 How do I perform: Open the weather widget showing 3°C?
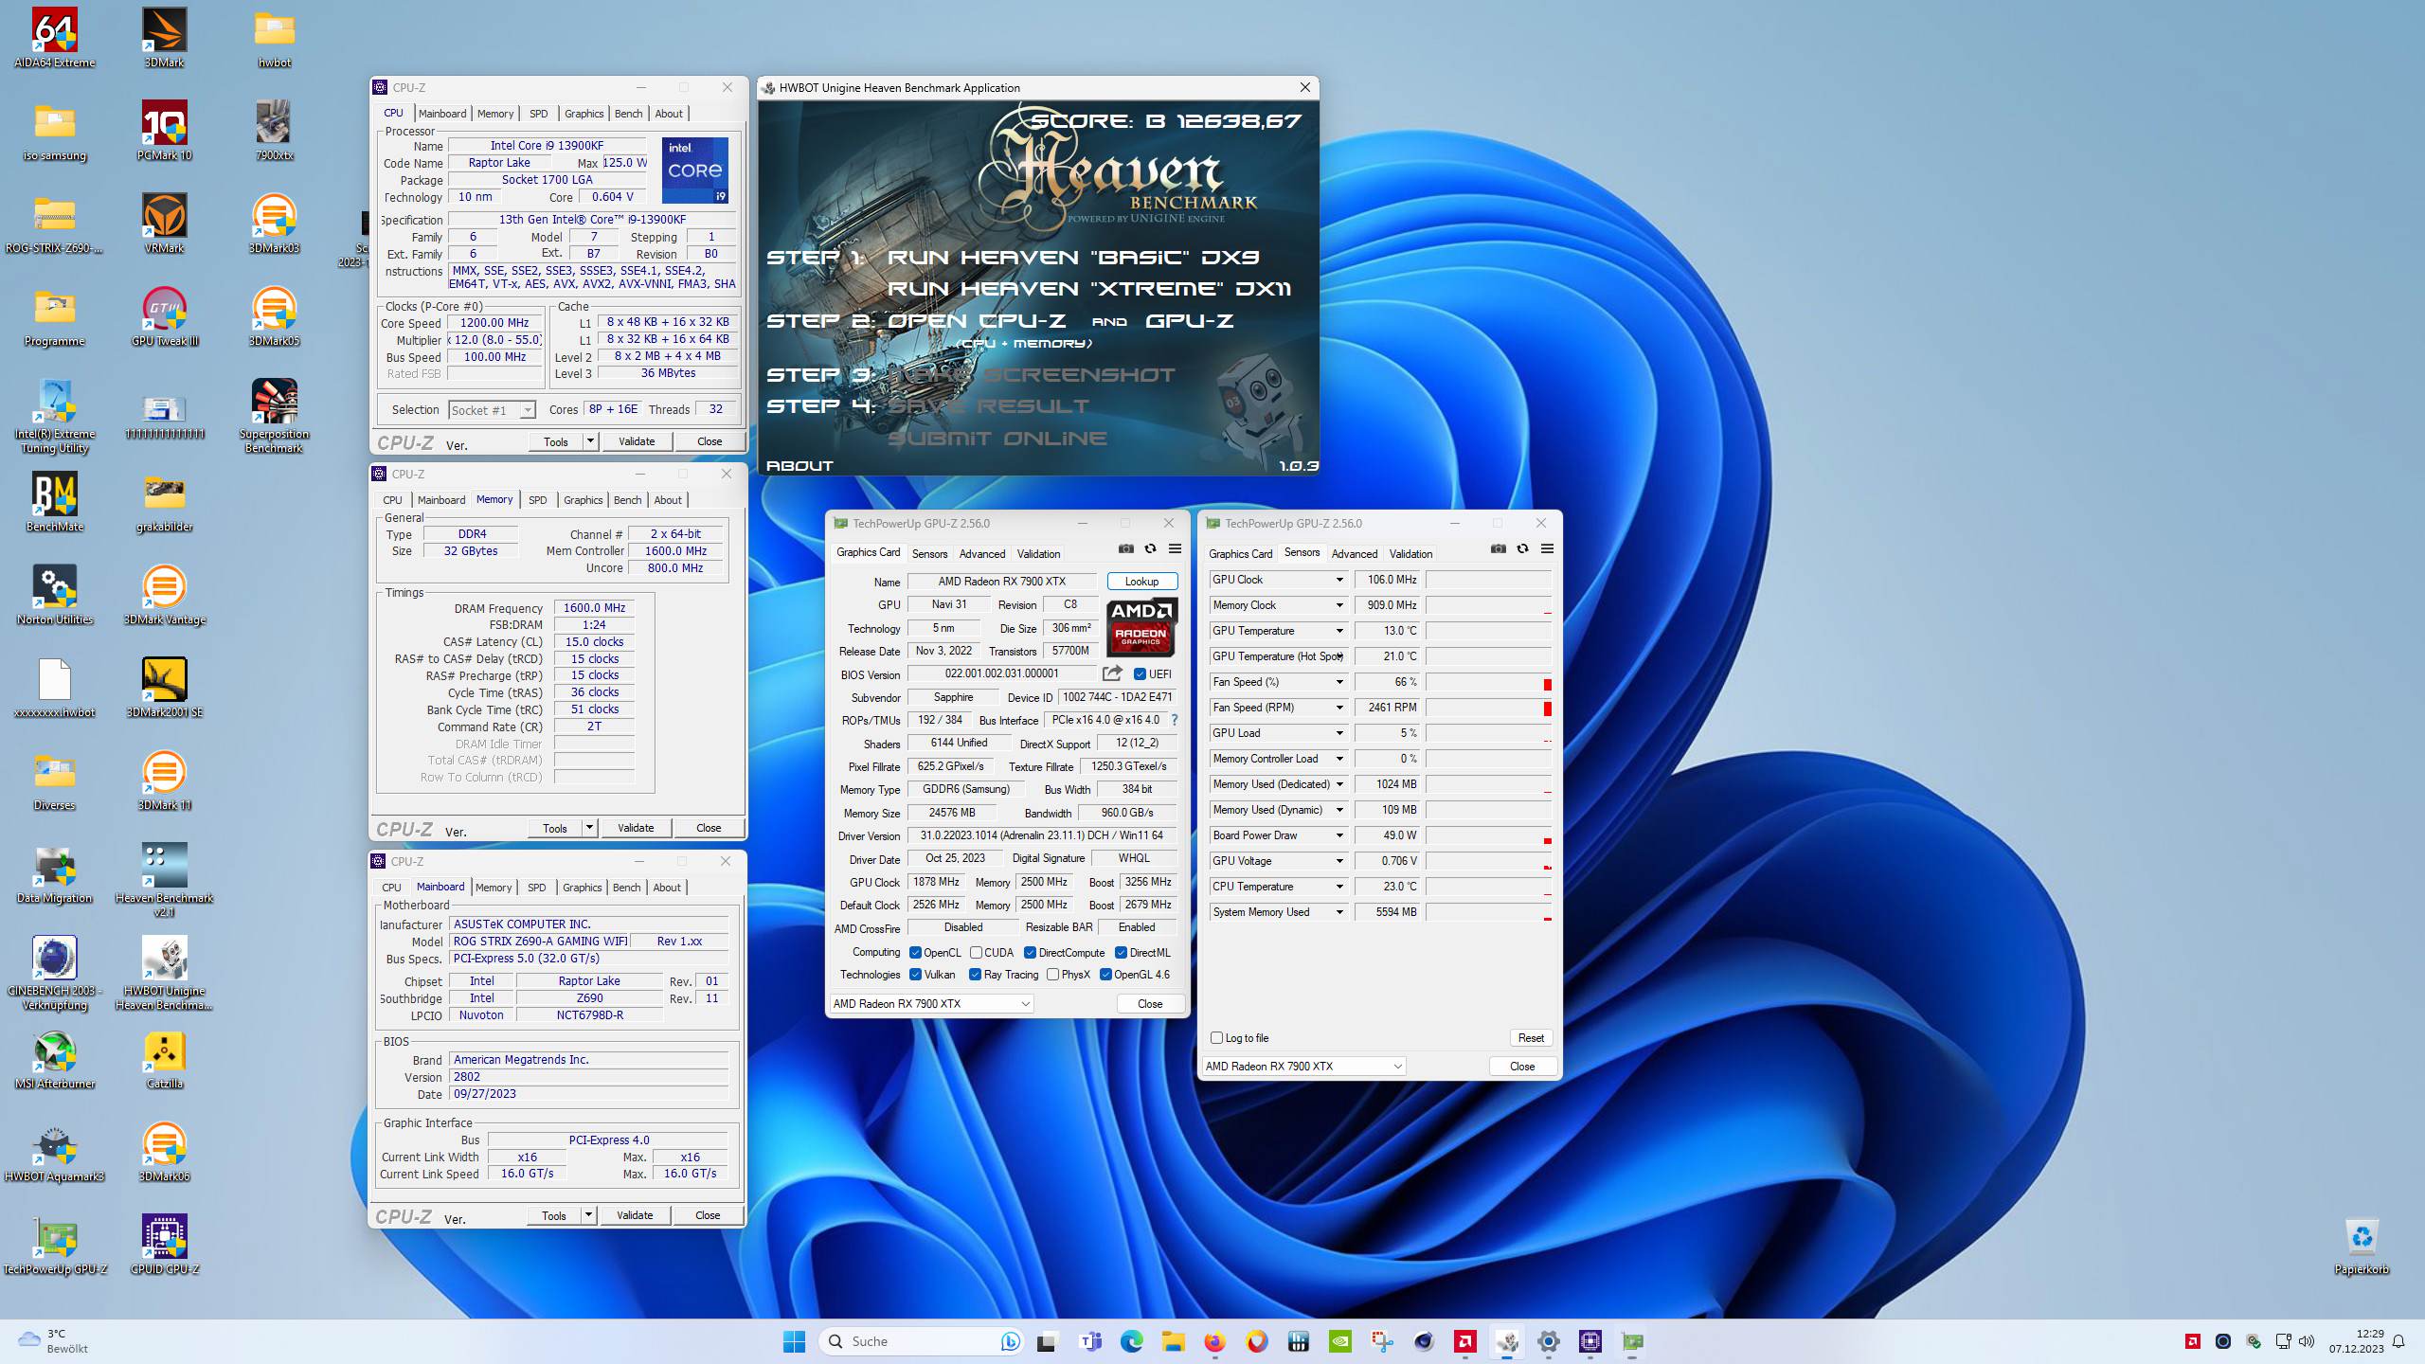coord(55,1341)
